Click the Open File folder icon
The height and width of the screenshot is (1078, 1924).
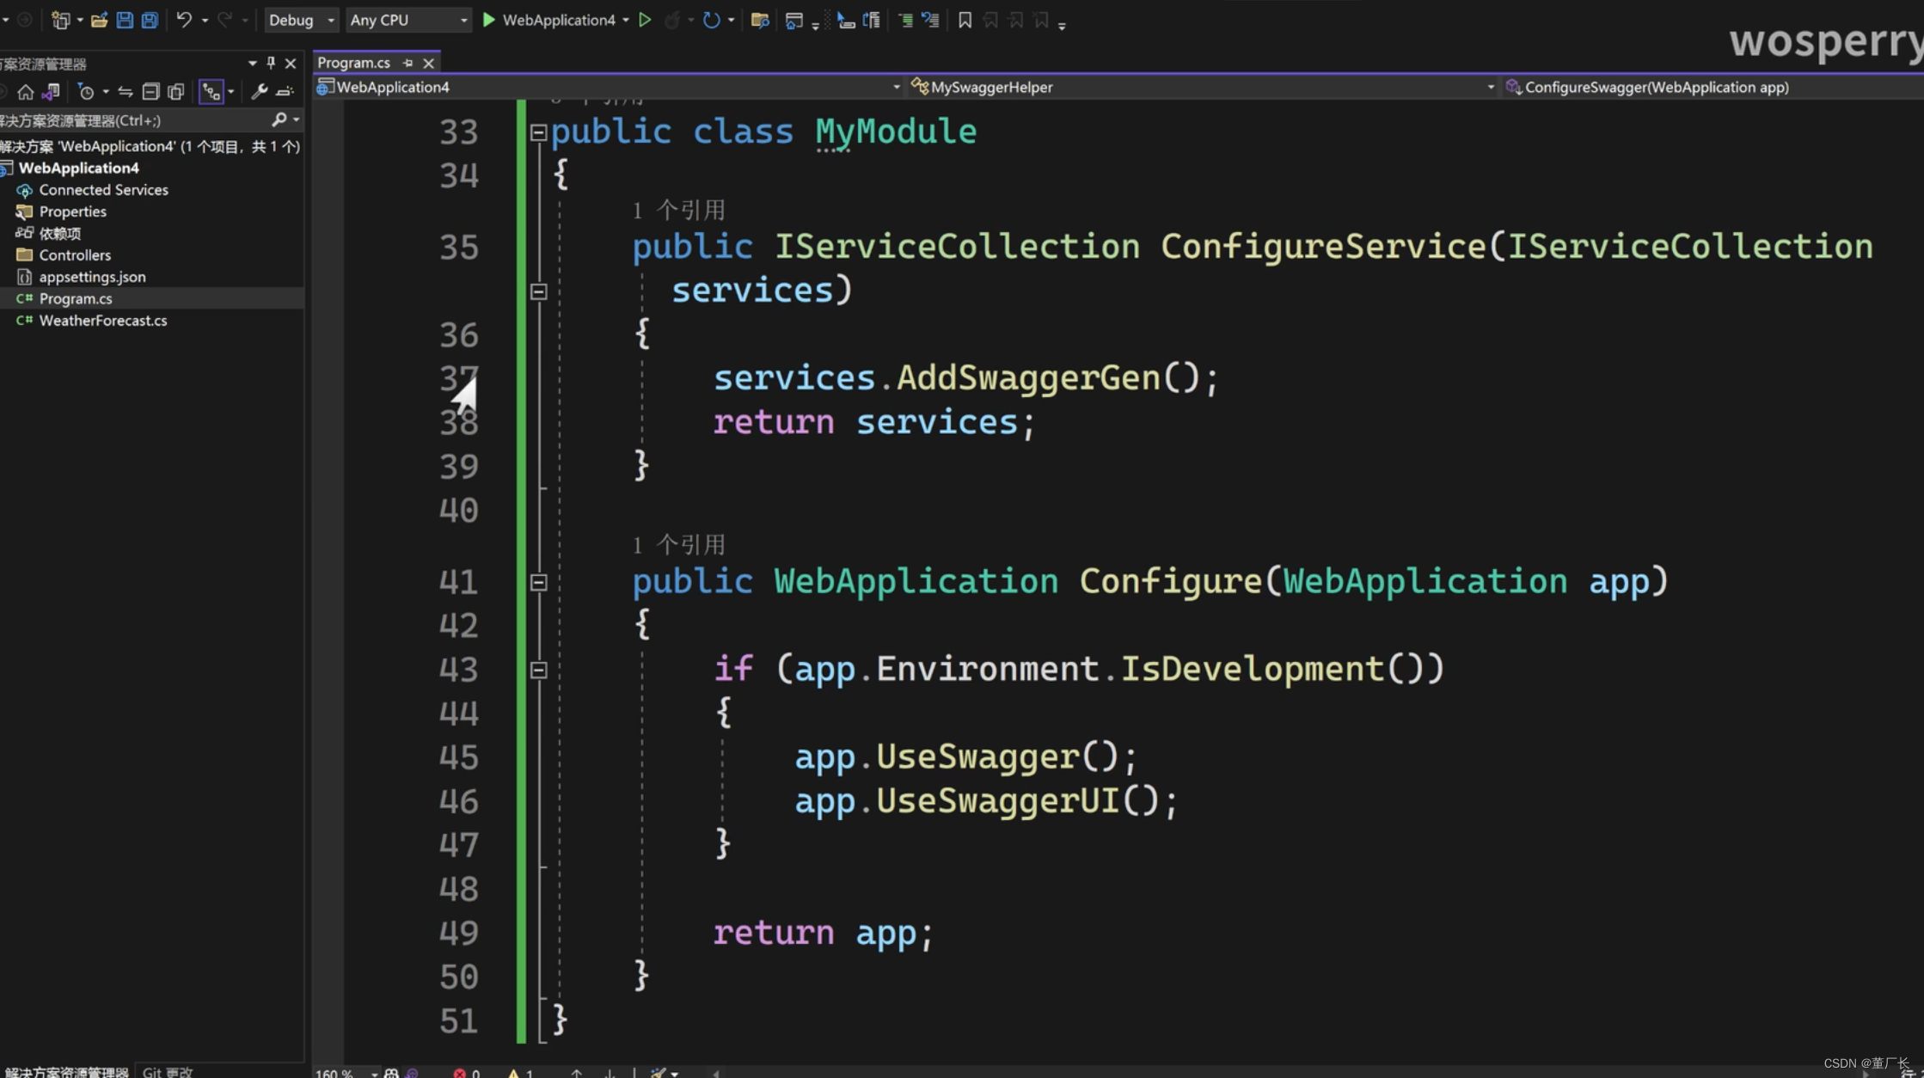(99, 20)
